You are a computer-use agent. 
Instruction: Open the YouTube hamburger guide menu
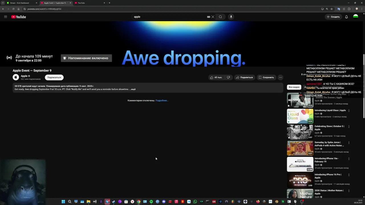(5, 17)
